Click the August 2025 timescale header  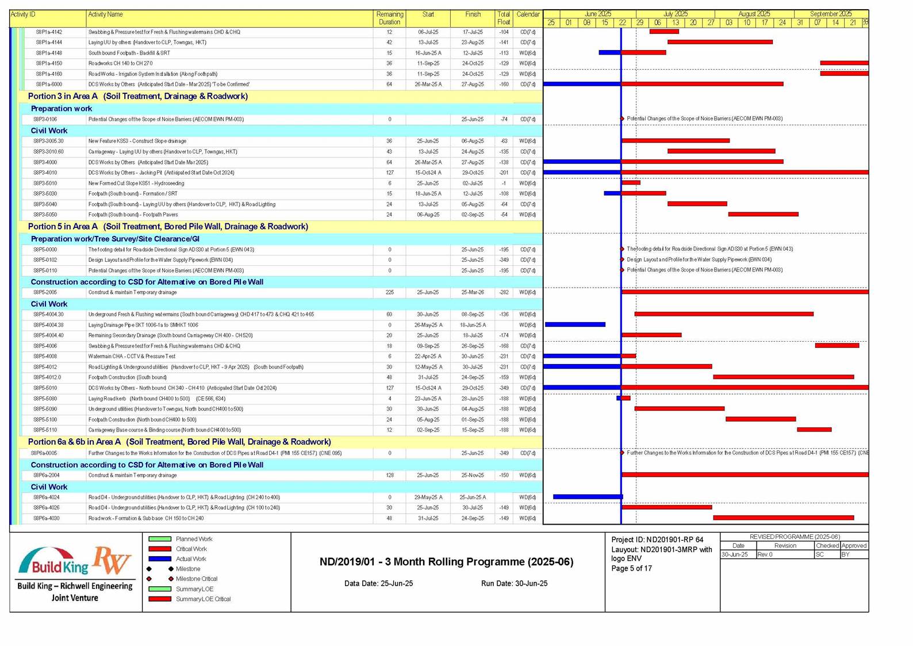[x=754, y=14]
